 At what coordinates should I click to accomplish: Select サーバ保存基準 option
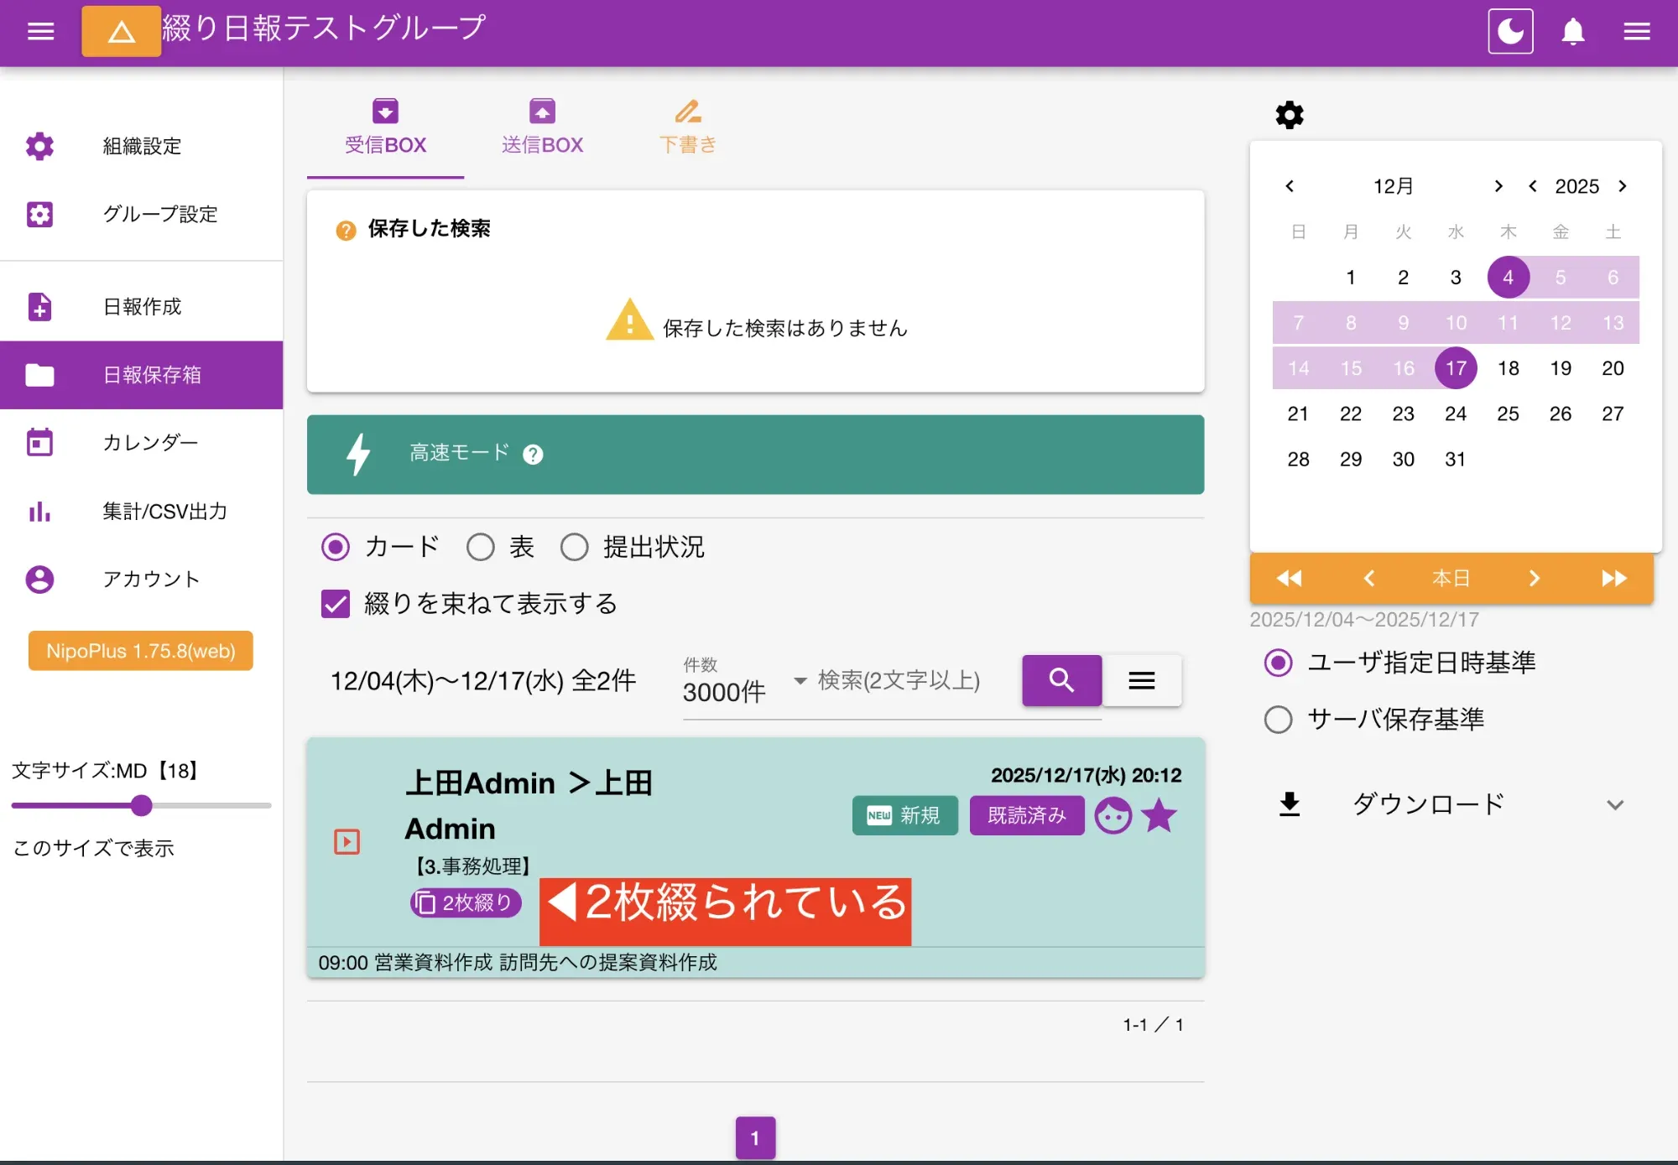tap(1278, 719)
